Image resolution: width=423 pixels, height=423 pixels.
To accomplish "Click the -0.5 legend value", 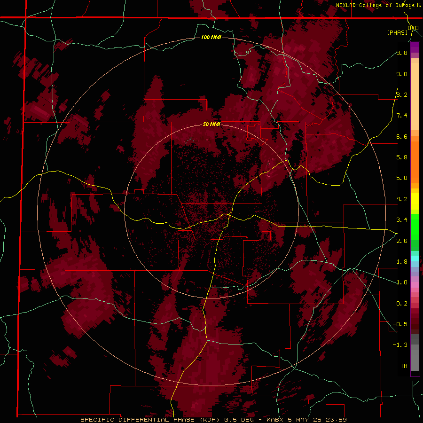I will tap(400, 324).
